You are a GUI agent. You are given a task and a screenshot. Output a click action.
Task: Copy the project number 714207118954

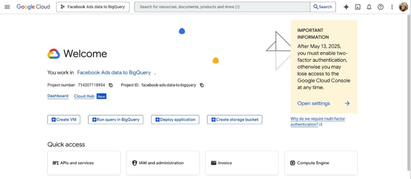pyautogui.click(x=110, y=85)
